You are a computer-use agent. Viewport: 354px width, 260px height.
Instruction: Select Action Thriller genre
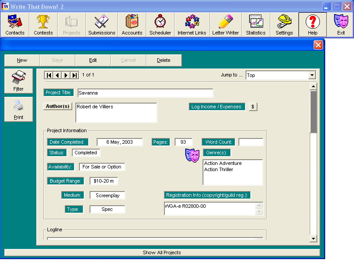(218, 169)
